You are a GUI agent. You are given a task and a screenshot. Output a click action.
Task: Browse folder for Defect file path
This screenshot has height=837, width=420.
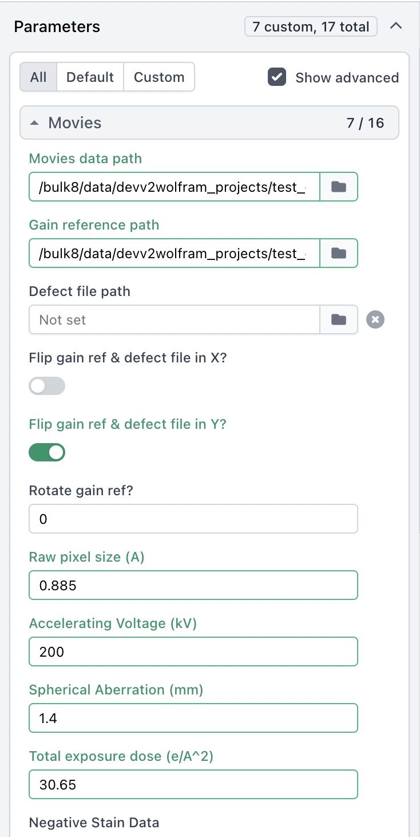(339, 319)
